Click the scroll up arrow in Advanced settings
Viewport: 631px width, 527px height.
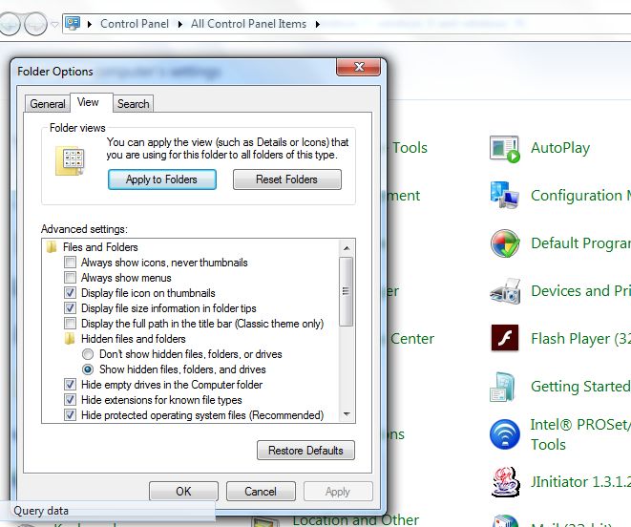pyautogui.click(x=347, y=248)
